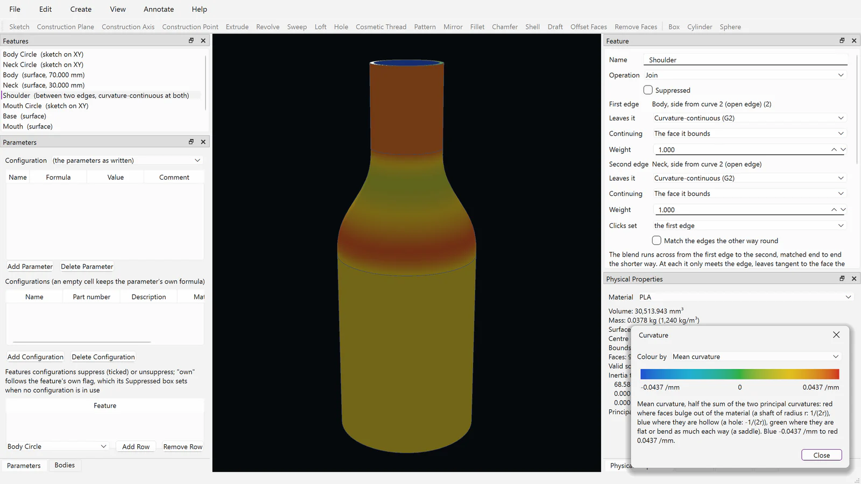This screenshot has width=861, height=484.
Task: Open the Operation dropdown set to Join
Action: pos(745,75)
